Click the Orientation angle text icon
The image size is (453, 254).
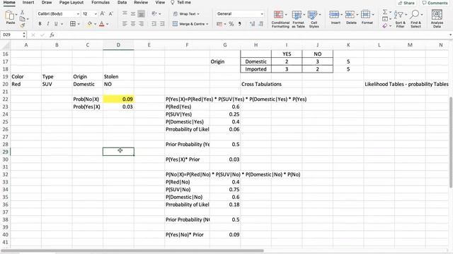[x=154, y=13]
